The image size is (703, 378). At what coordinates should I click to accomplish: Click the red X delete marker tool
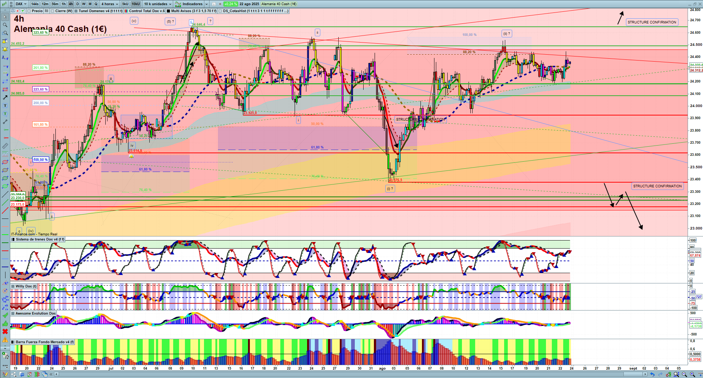tap(5, 331)
